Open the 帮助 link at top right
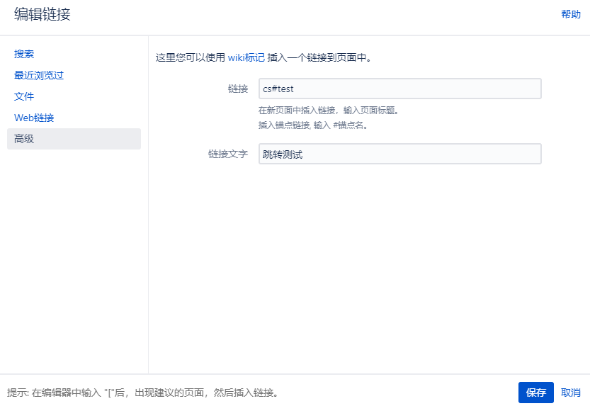The height and width of the screenshot is (406, 590). point(570,14)
